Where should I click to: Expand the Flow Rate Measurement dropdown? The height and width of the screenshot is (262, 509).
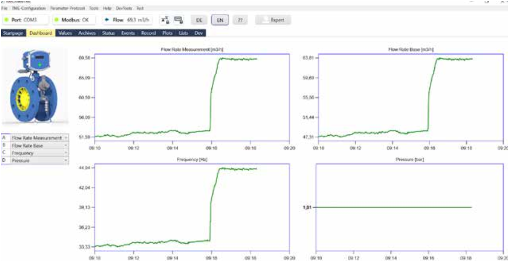pyautogui.click(x=66, y=138)
